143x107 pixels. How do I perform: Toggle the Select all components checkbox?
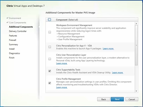click(50, 20)
